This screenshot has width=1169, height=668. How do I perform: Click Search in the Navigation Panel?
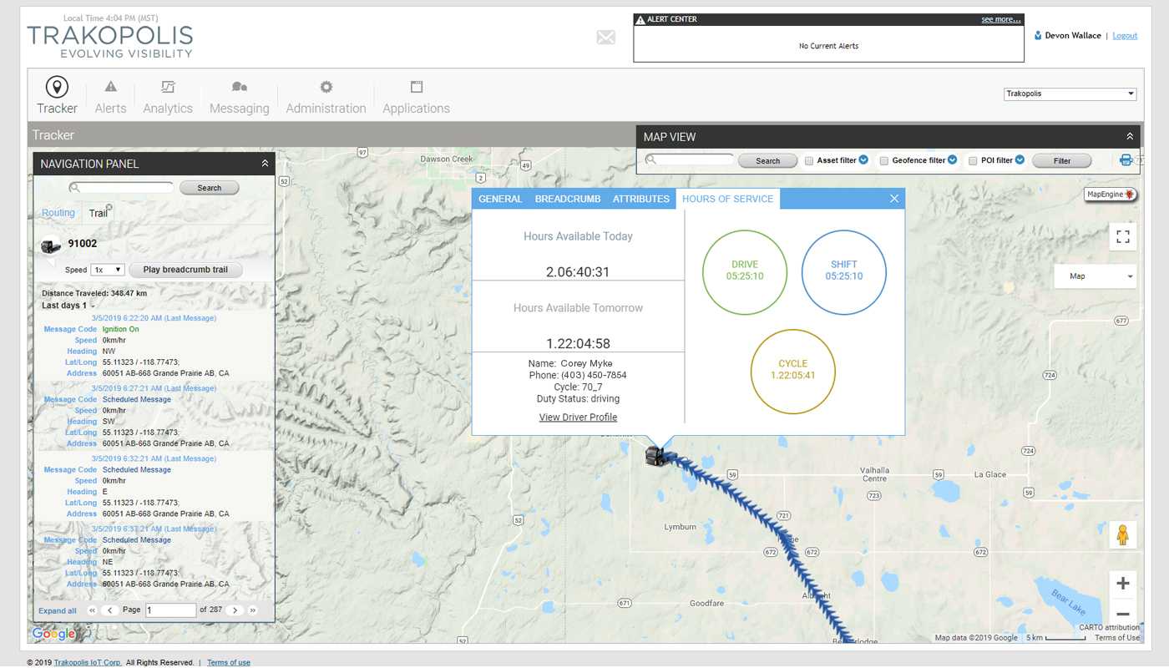coord(210,188)
